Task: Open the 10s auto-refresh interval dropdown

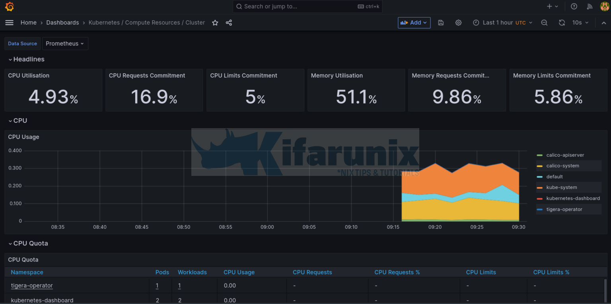Action: (x=580, y=23)
